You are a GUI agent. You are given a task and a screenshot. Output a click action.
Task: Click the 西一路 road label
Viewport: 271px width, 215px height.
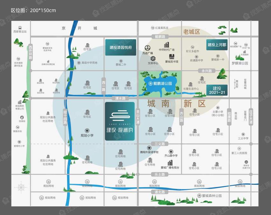pyautogui.click(x=103, y=86)
